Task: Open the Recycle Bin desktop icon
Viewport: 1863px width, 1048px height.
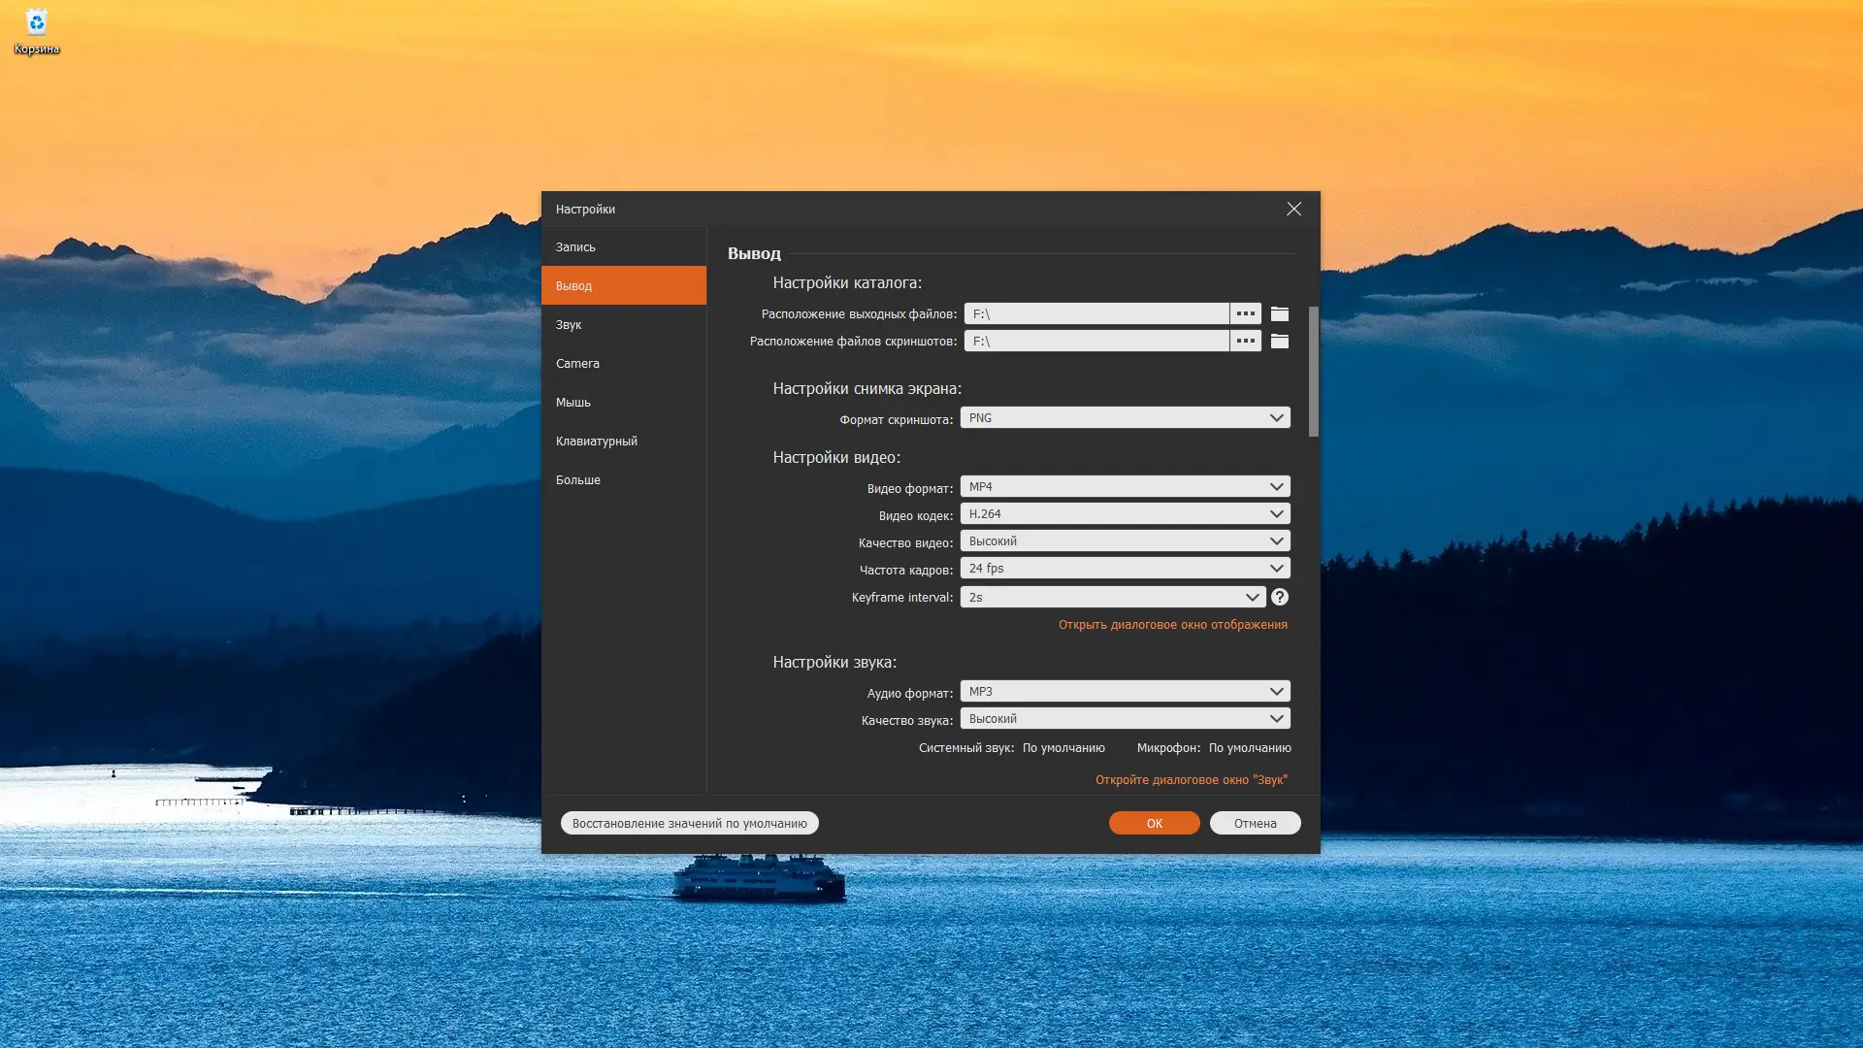Action: (x=36, y=29)
